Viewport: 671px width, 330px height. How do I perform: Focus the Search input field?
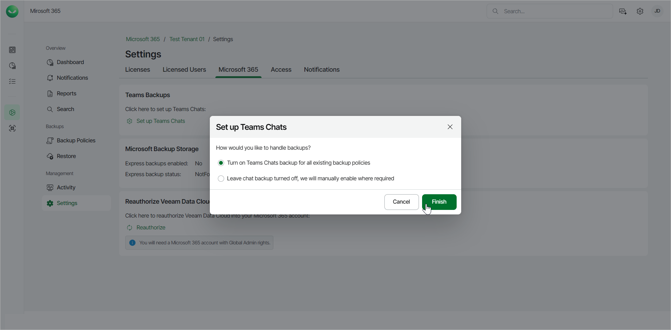tap(555, 11)
